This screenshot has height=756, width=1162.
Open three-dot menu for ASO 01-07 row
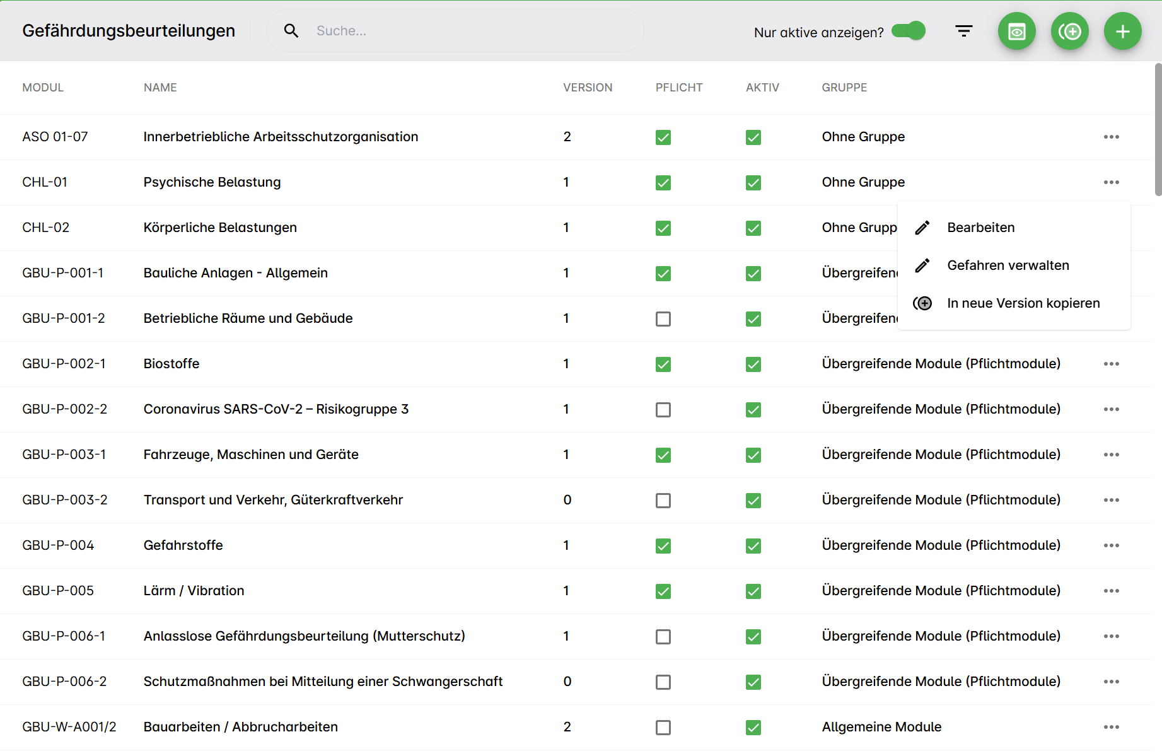point(1111,137)
